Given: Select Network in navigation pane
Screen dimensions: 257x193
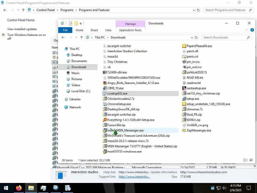Looking at the screenshot, I should (x=75, y=107).
